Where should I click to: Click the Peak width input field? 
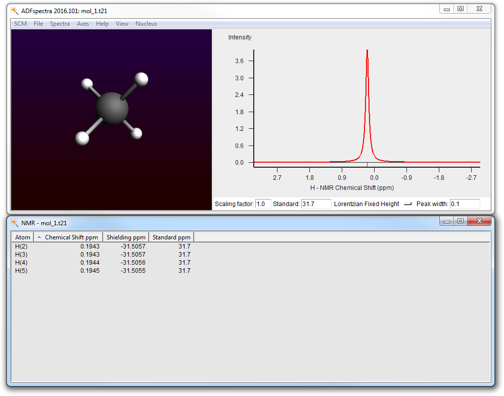pos(465,204)
